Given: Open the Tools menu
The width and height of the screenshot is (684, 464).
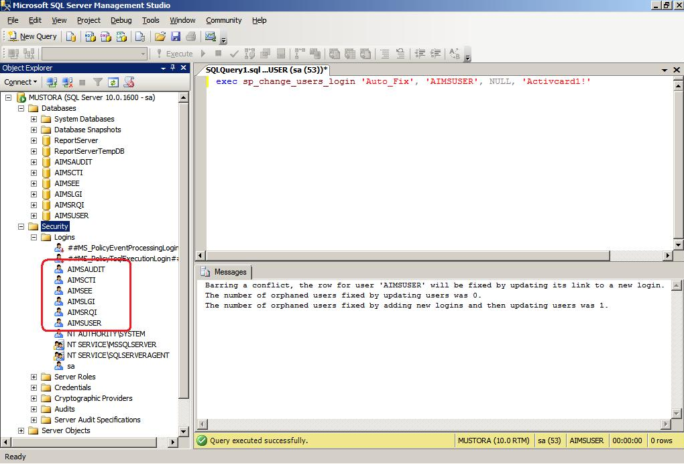Looking at the screenshot, I should click(x=150, y=20).
